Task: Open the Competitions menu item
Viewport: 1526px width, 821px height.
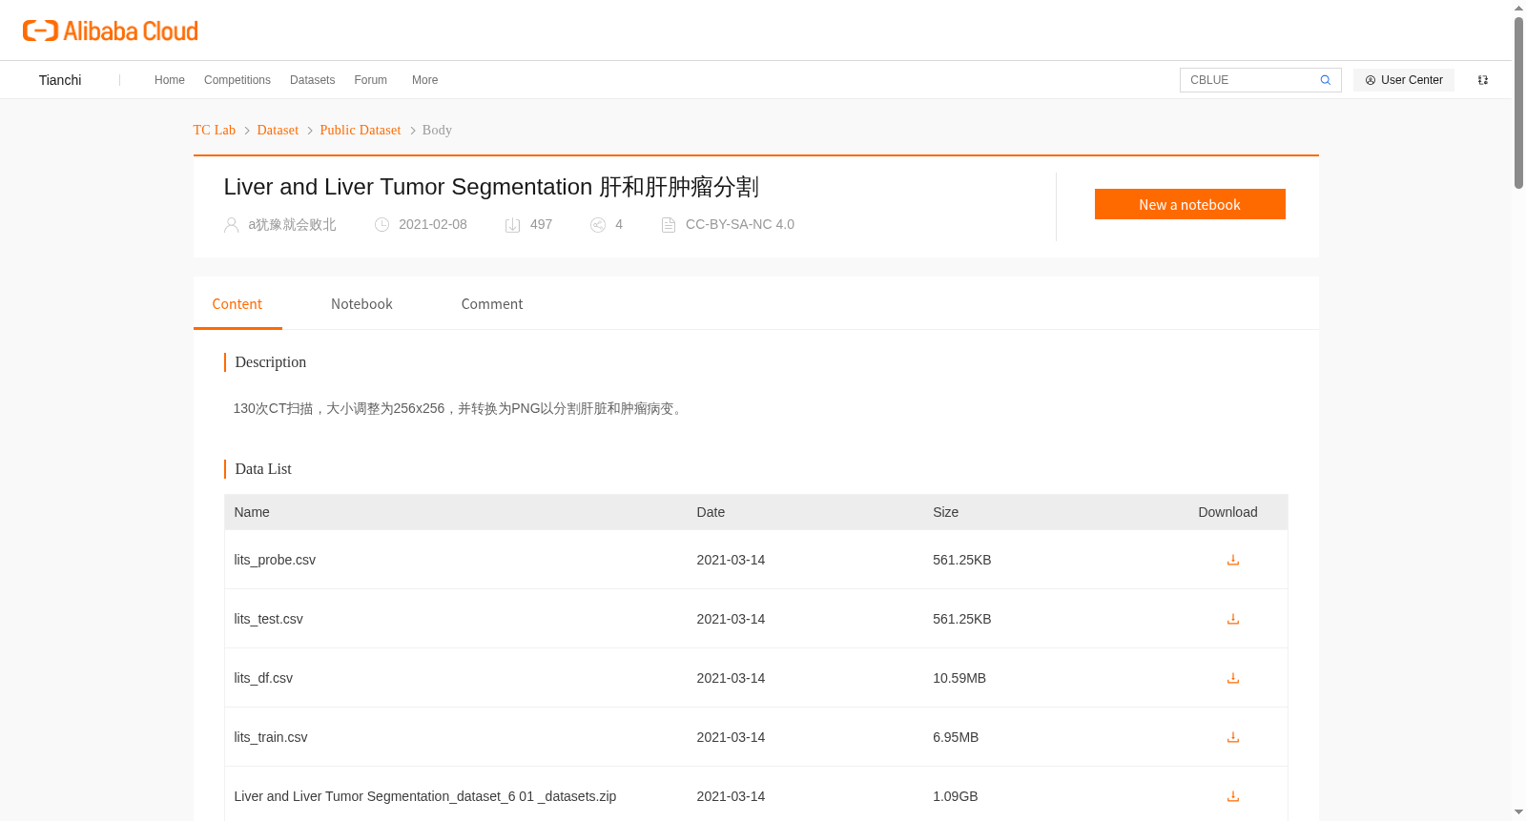Action: 237,80
